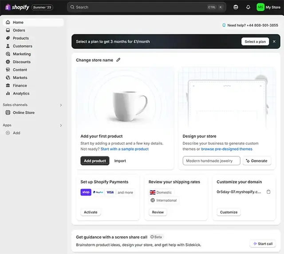This screenshot has height=254, width=284.
Task: Click the Shopify logo icon
Action: tap(8, 7)
